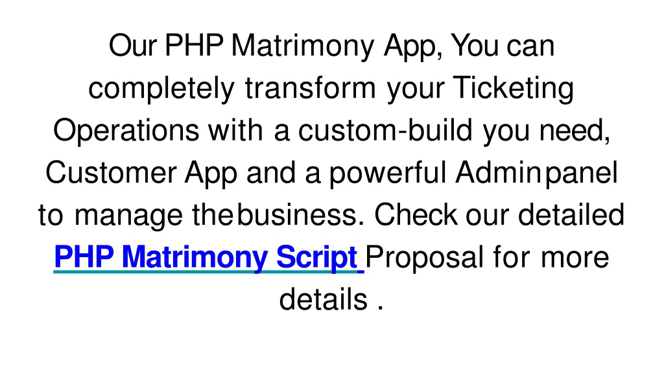This screenshot has height=373, width=664.
Task: Click the word "You" after "App,"
Action: [474, 46]
